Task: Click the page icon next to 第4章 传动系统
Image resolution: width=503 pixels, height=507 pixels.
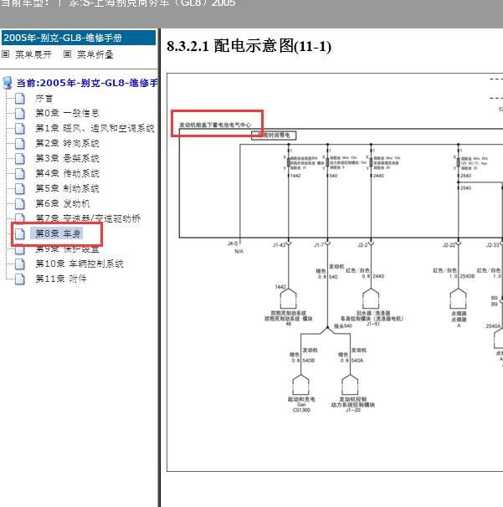Action: (x=20, y=174)
